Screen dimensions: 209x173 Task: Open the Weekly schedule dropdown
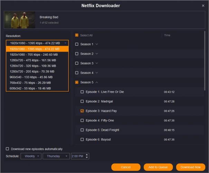[31, 156]
